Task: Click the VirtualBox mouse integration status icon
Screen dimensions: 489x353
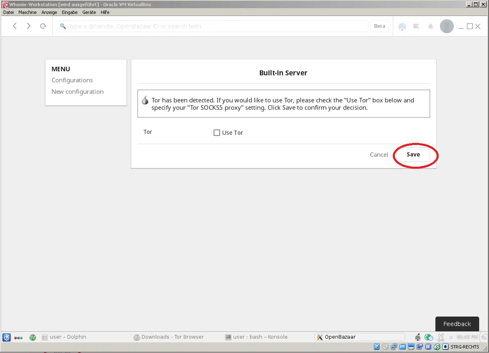Action: click(437, 347)
